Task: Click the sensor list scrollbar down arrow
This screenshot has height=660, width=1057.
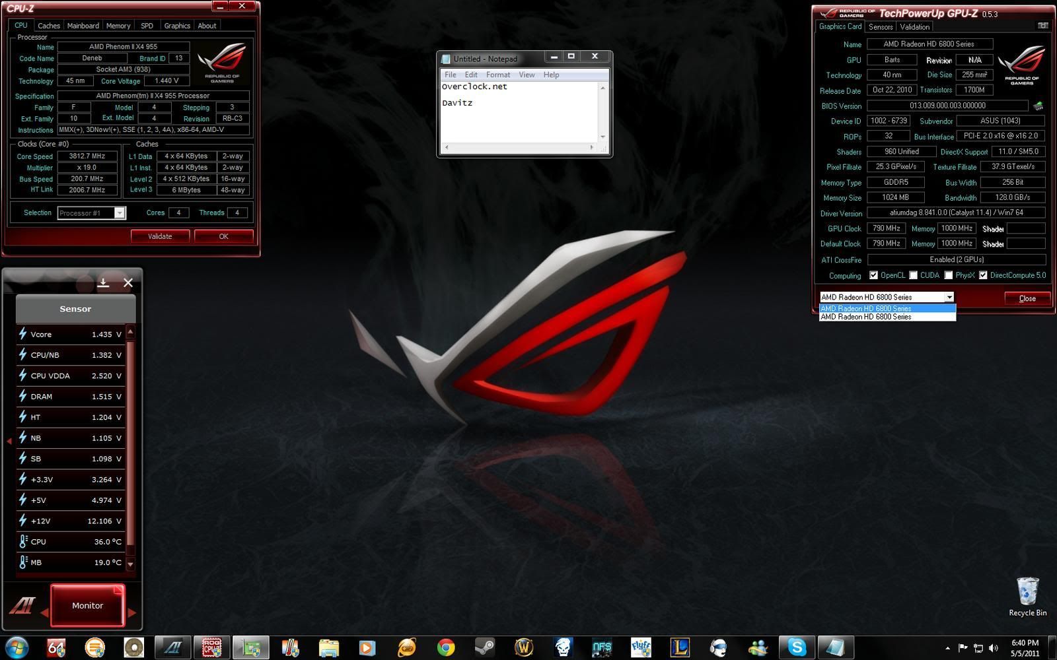Action: tap(130, 564)
